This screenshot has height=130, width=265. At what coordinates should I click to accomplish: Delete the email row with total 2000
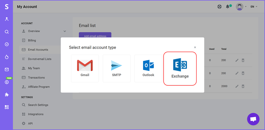243,86
